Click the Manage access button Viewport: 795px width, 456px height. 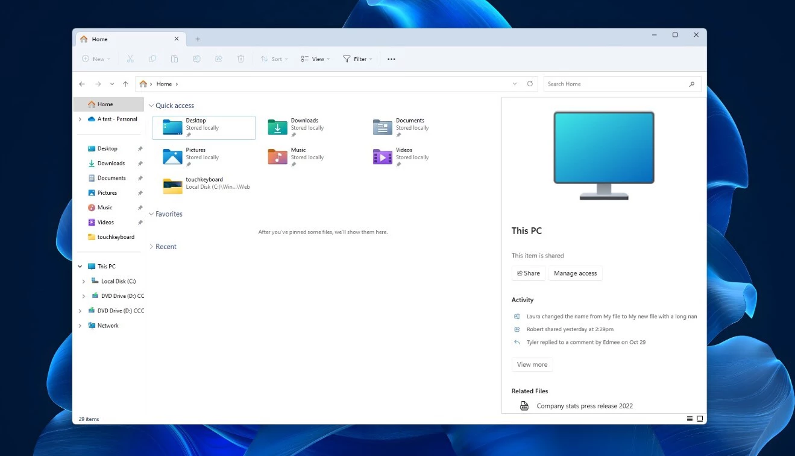click(575, 273)
